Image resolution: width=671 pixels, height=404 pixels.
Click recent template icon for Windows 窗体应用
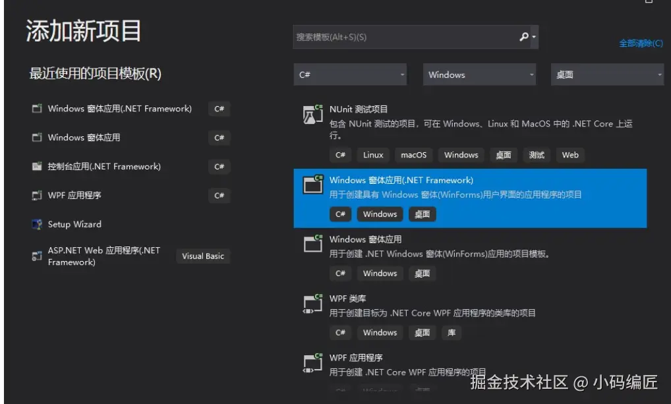[37, 137]
